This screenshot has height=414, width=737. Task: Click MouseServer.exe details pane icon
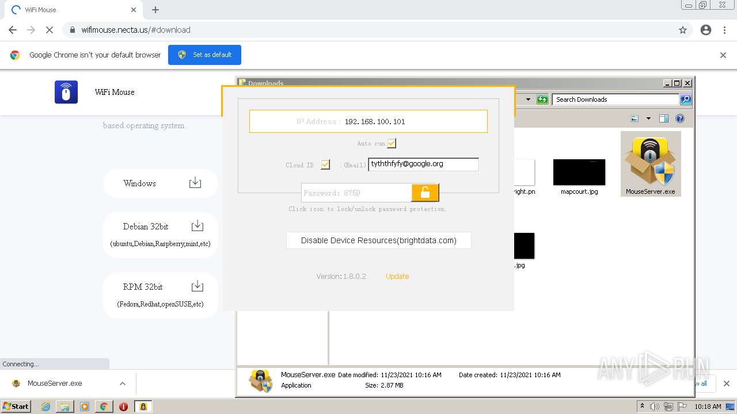tap(261, 381)
